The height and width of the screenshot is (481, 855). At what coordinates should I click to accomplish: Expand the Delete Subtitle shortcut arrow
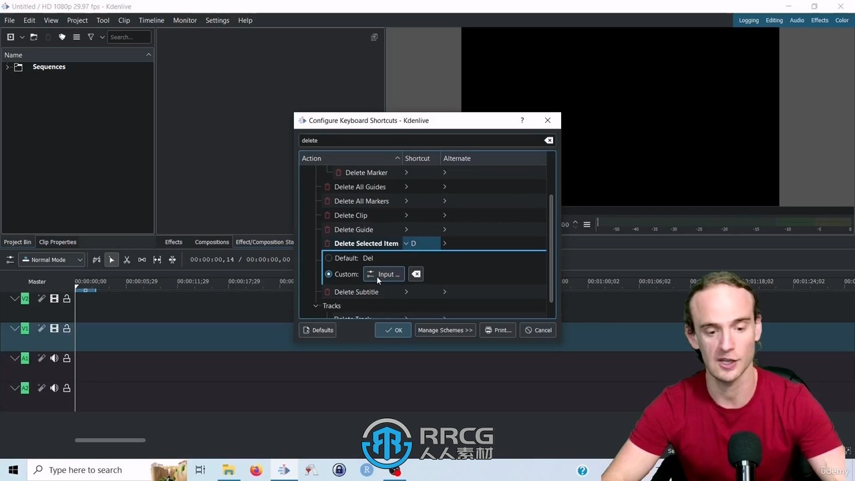(406, 292)
